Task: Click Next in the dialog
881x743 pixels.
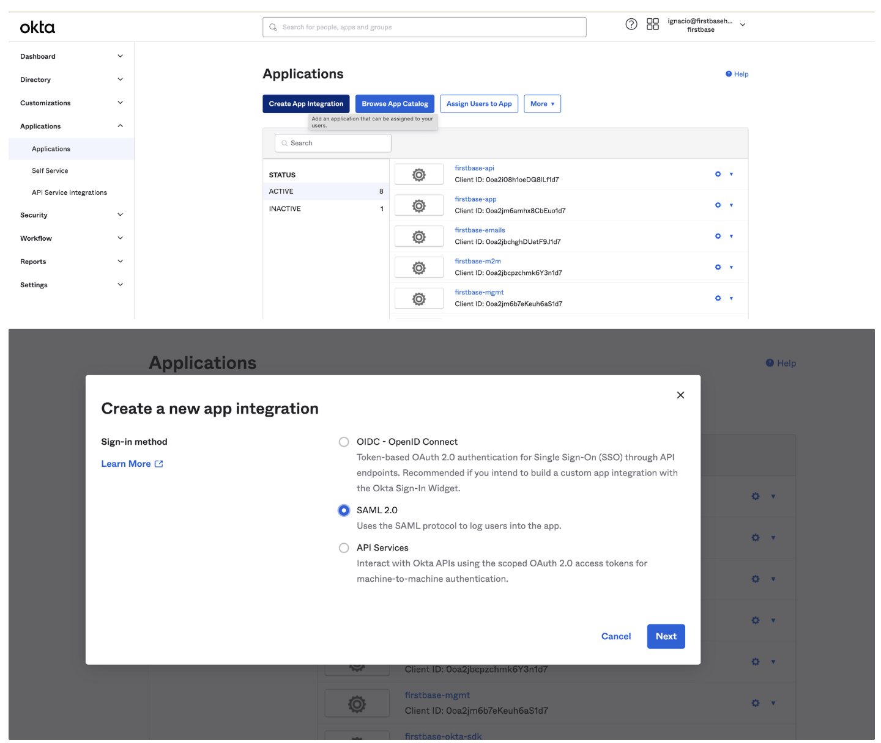Action: (666, 636)
